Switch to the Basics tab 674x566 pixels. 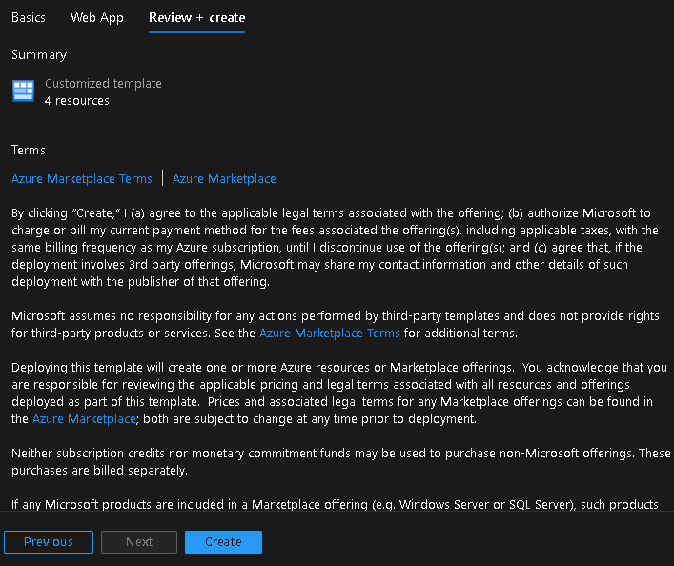pyautogui.click(x=29, y=17)
